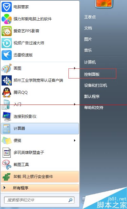Open 强力卸载电脑上的软件 colorful icon
Screen dimensions: 127x209
click(7, 19)
